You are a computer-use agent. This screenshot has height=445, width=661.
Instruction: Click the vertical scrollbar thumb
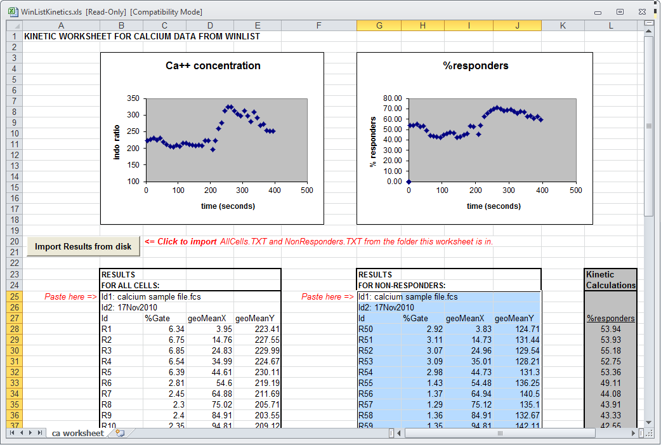(648, 126)
